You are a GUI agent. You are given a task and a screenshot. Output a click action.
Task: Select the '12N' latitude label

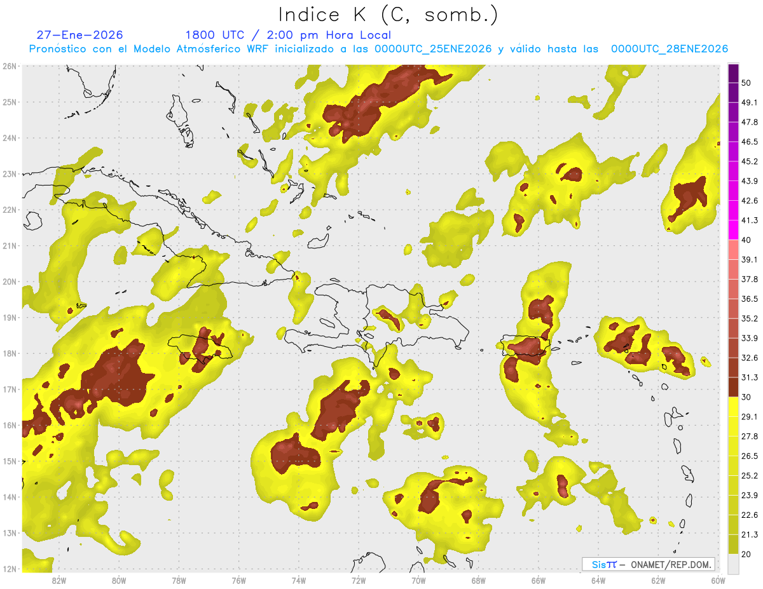pos(10,569)
